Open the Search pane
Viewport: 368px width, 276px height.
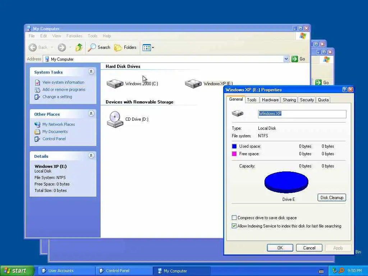point(99,47)
